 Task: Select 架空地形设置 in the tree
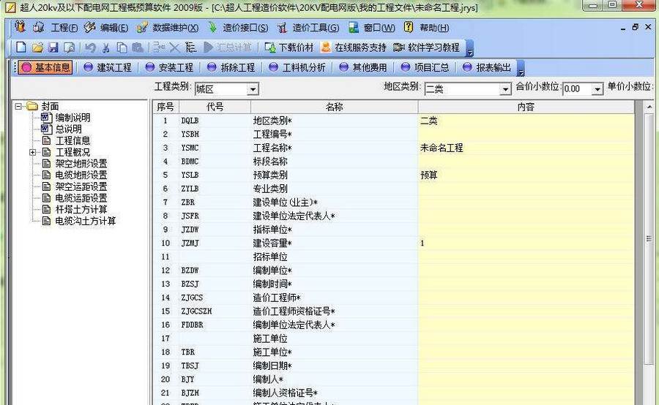click(81, 163)
